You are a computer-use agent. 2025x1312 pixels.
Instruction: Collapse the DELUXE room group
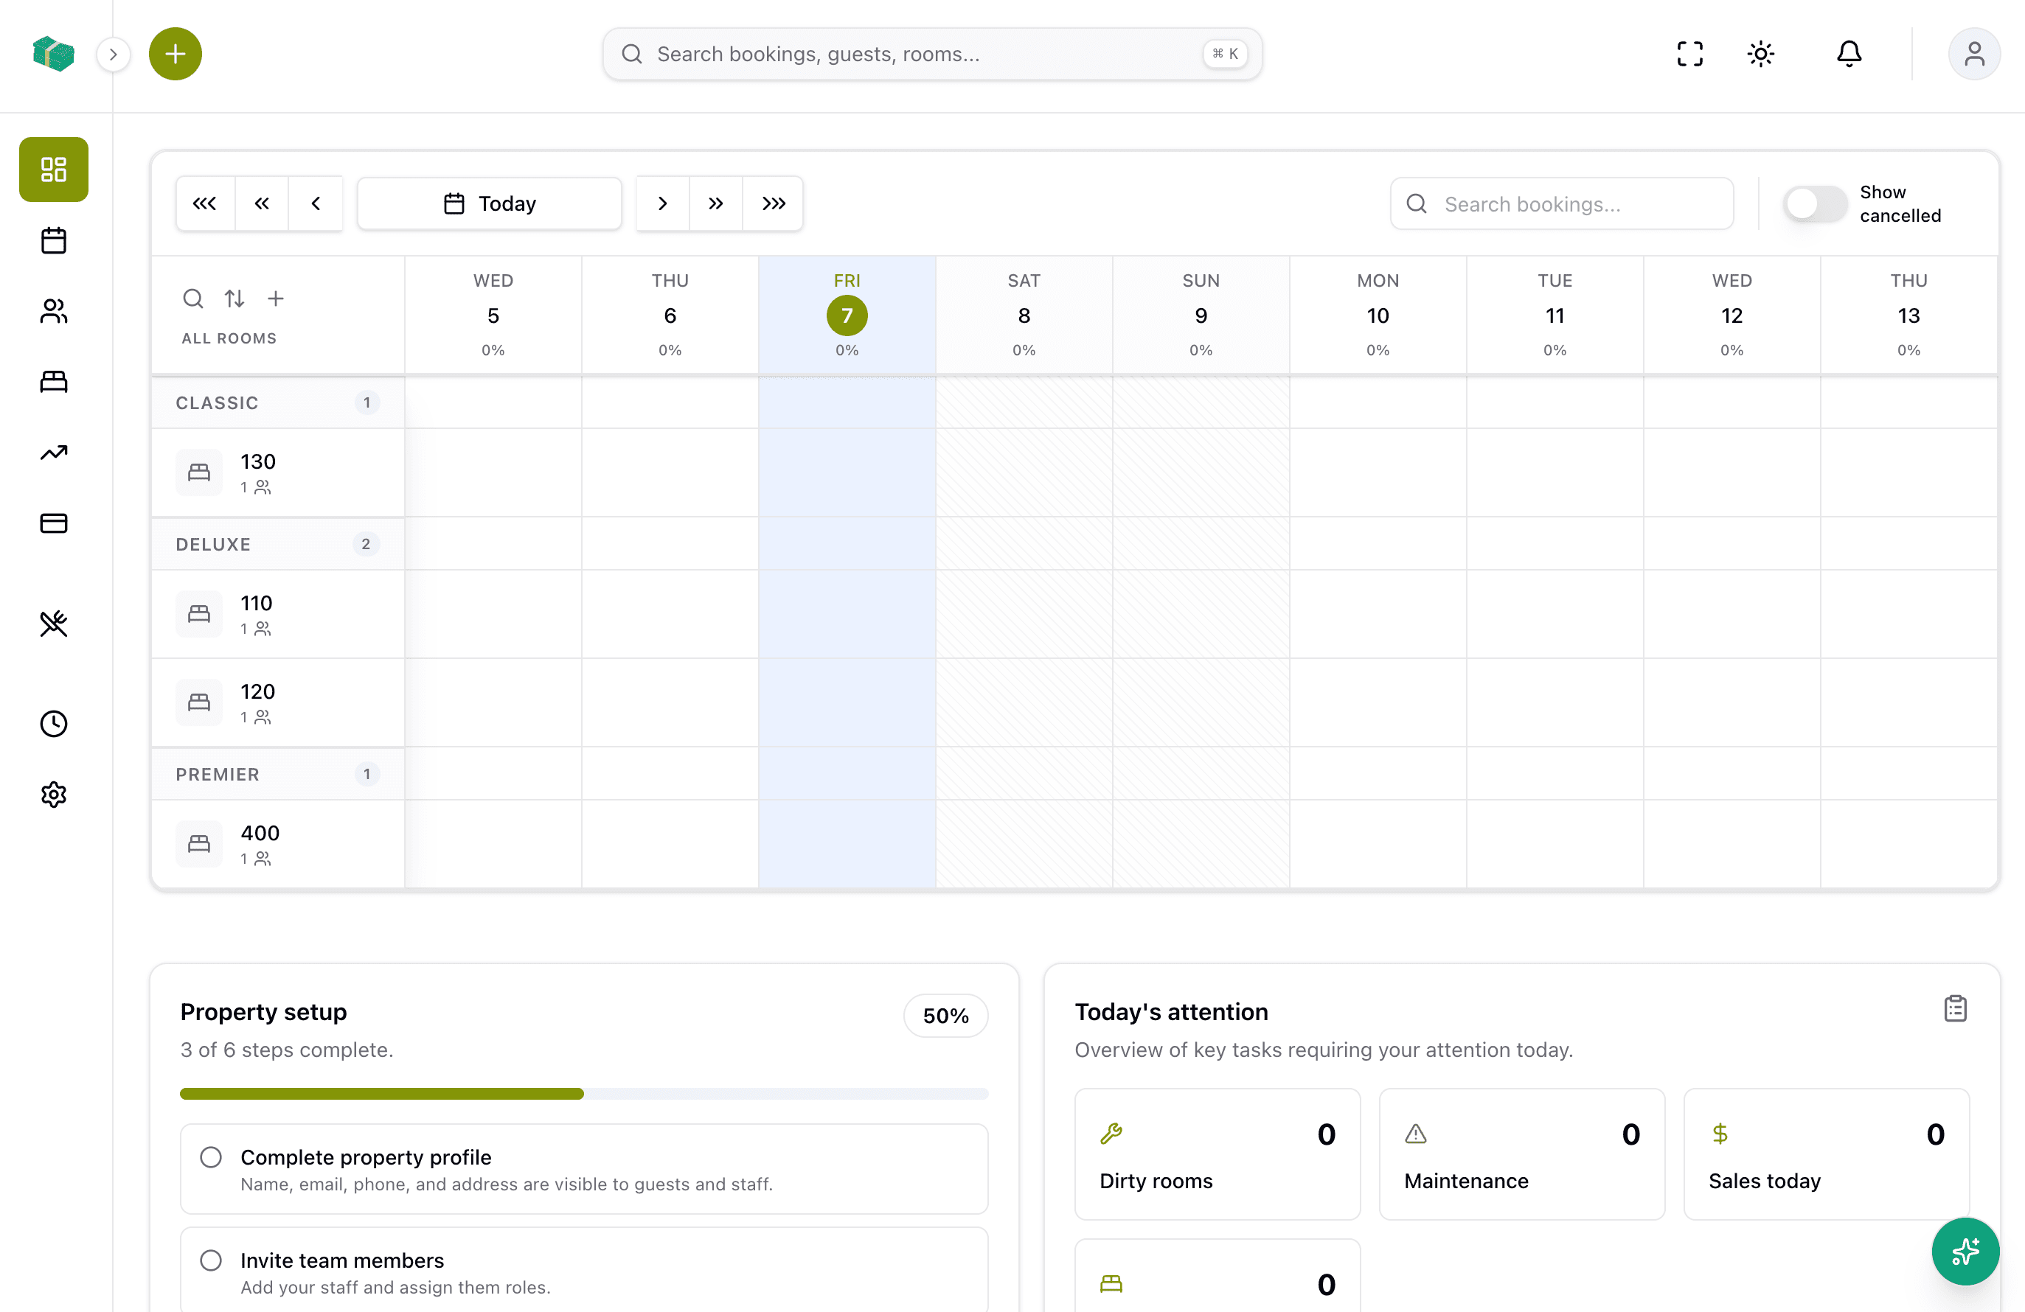(x=278, y=544)
